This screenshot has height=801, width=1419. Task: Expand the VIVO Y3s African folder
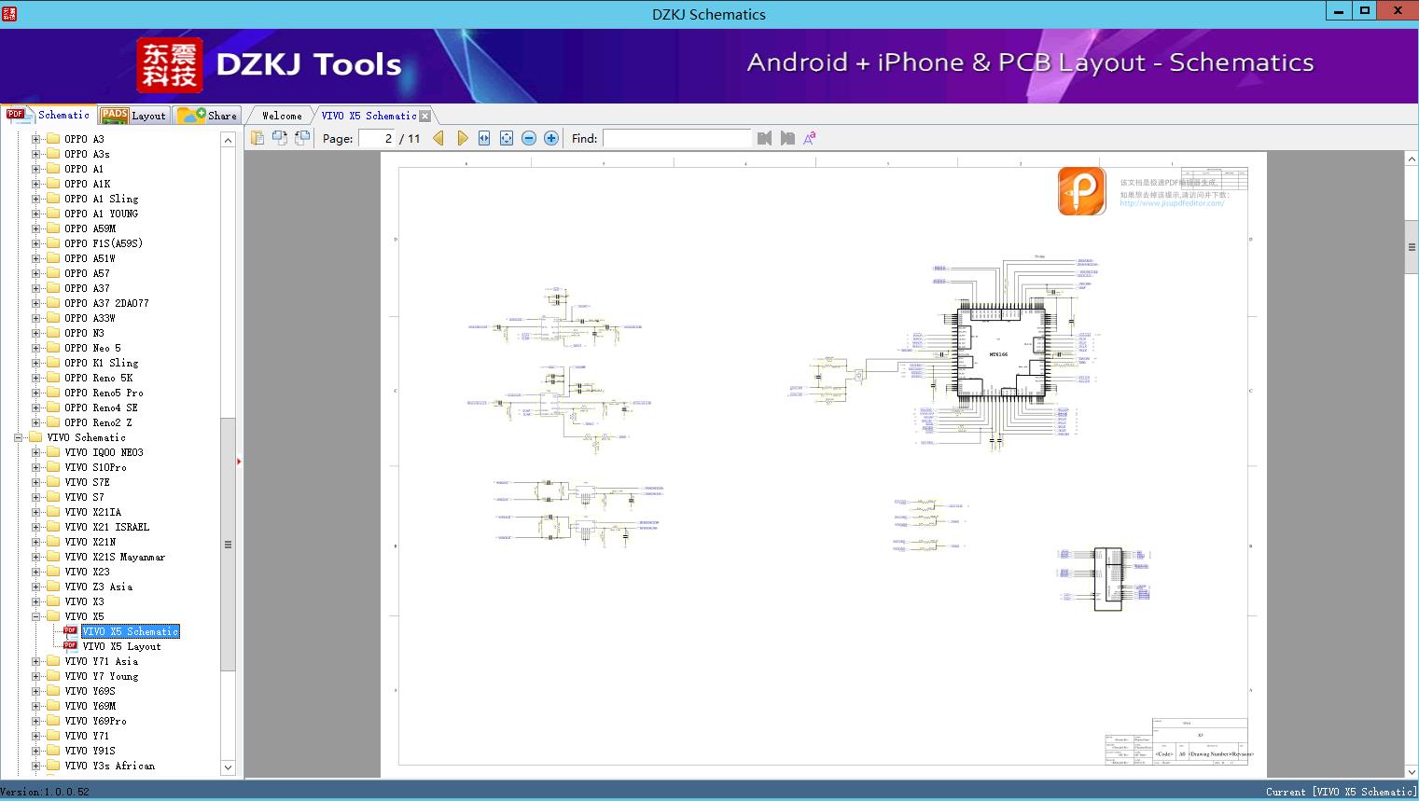coord(35,766)
